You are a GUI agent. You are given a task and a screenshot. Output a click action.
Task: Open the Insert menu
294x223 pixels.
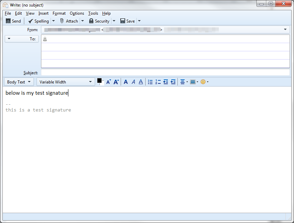[43, 13]
